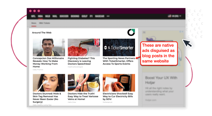
Task: Close the sidebar ad with X icon
Action: coord(183,32)
